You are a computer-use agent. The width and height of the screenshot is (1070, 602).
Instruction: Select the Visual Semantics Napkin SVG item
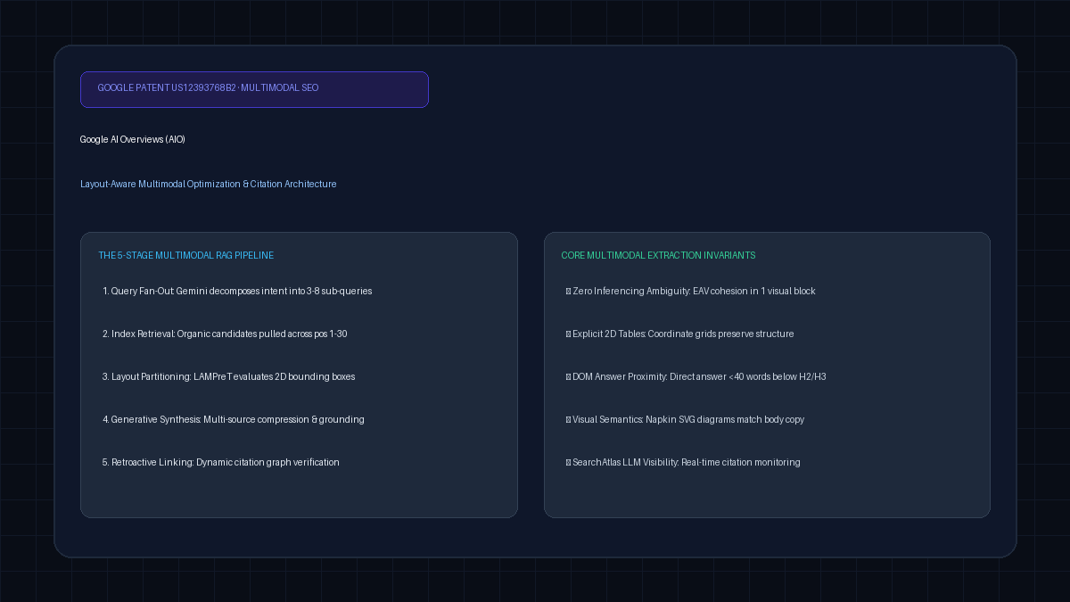tap(685, 419)
